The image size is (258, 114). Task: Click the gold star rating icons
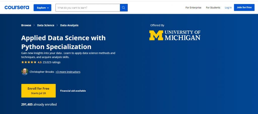(x=29, y=62)
